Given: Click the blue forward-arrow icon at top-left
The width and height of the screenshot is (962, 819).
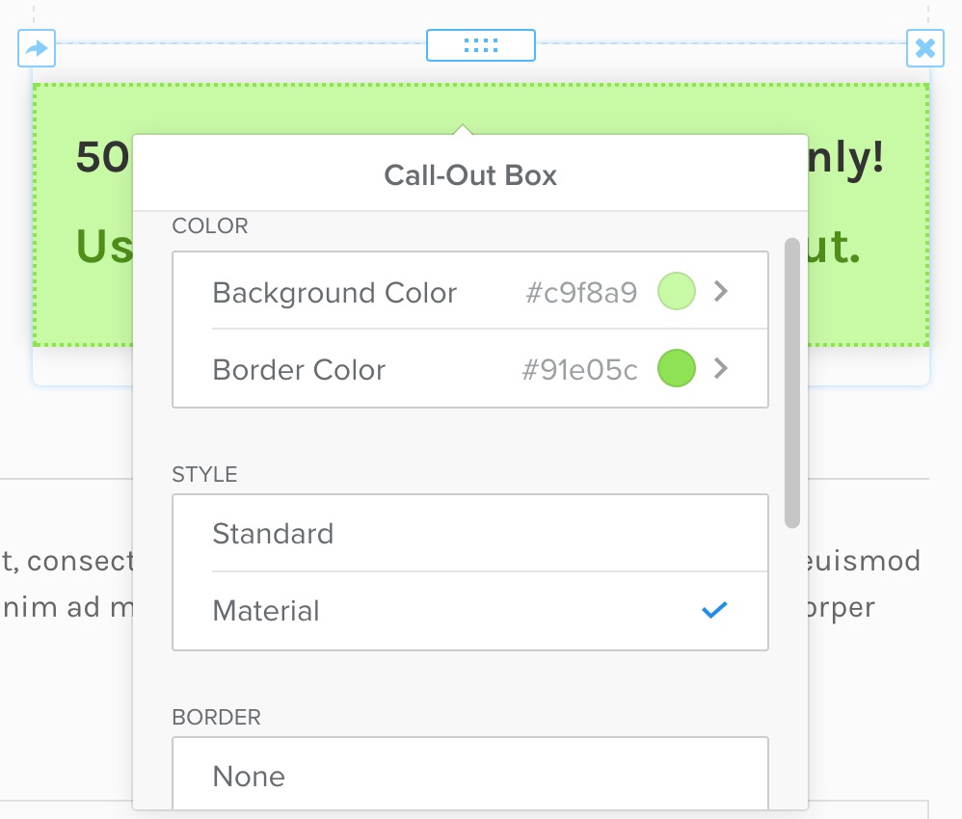Looking at the screenshot, I should 36,48.
